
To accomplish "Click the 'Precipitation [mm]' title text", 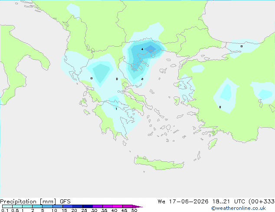I will pos(28,202).
